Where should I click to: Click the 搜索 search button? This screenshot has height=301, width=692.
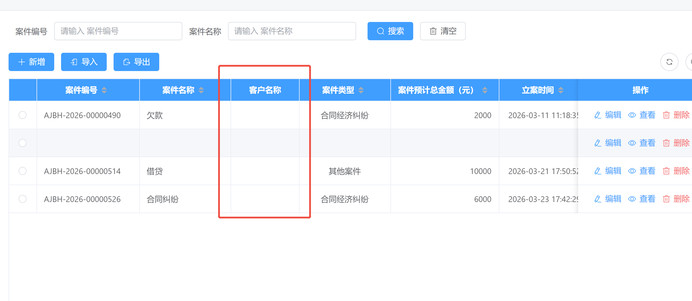click(390, 31)
